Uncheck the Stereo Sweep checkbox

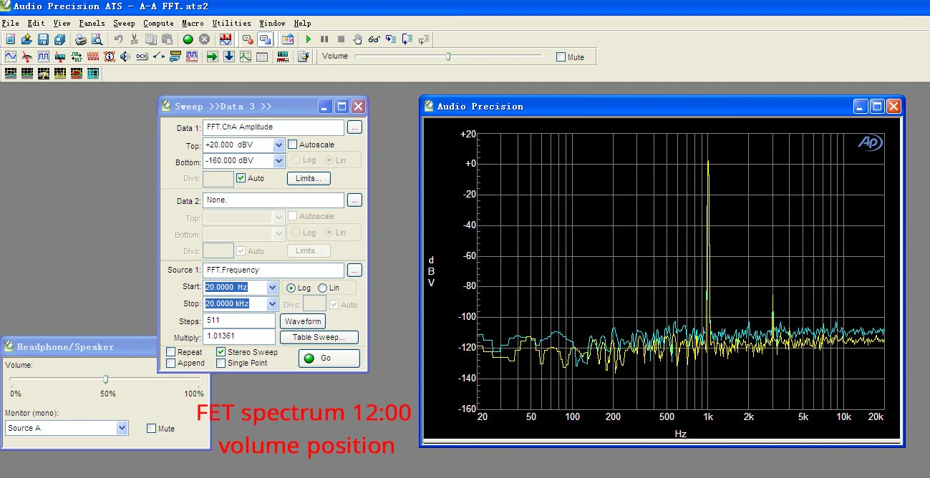pyautogui.click(x=221, y=352)
